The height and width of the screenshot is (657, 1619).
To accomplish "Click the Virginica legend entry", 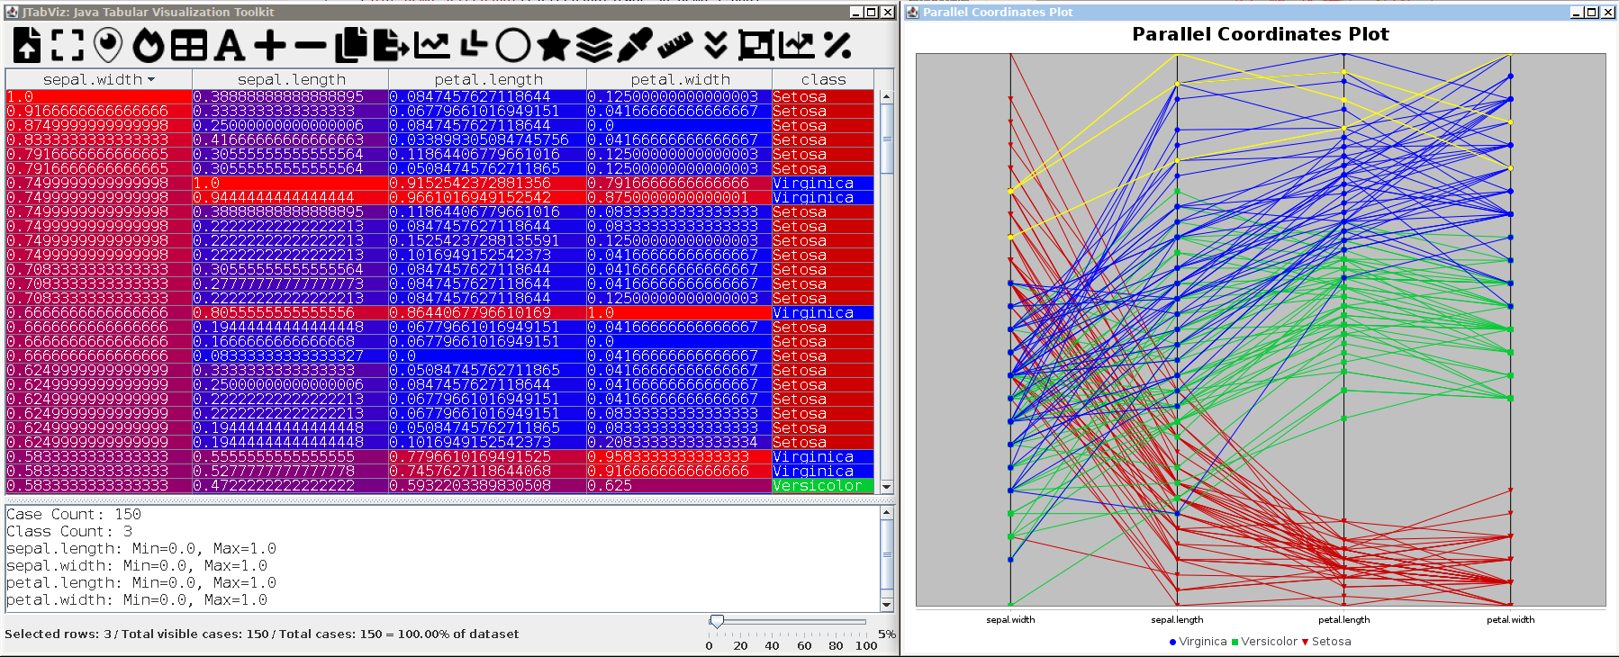I will (1198, 642).
